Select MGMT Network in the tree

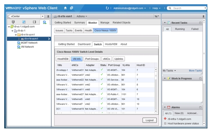click(29, 43)
